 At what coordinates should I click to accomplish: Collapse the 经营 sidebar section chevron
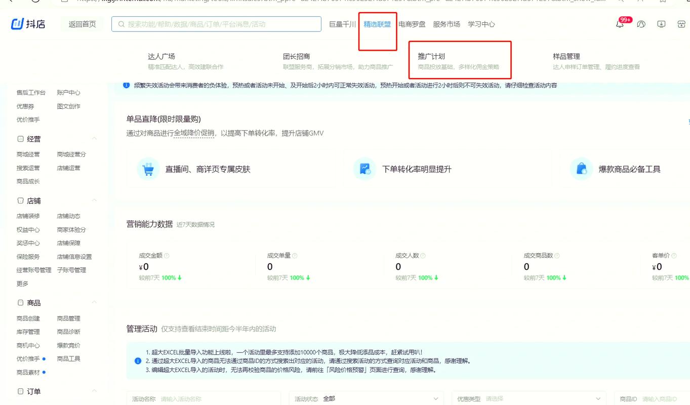pyautogui.click(x=94, y=139)
